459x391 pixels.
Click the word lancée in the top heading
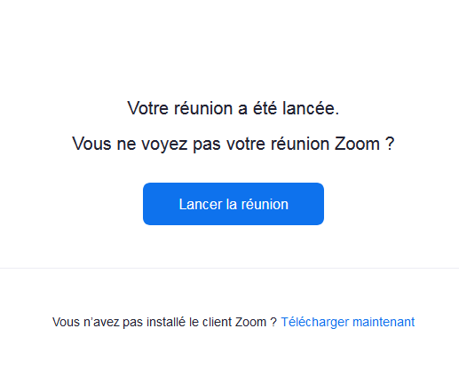[310, 108]
